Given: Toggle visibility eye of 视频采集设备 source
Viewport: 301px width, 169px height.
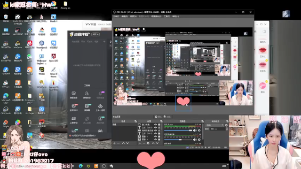Looking at the screenshot, I should click(156, 131).
